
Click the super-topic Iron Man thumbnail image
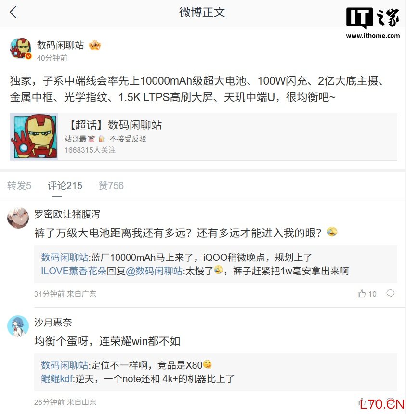(x=34, y=137)
